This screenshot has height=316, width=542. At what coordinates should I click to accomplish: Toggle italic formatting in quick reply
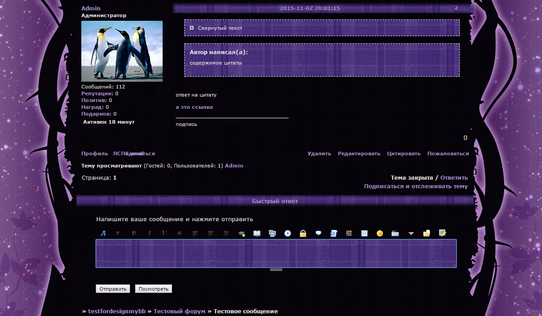[x=149, y=233]
